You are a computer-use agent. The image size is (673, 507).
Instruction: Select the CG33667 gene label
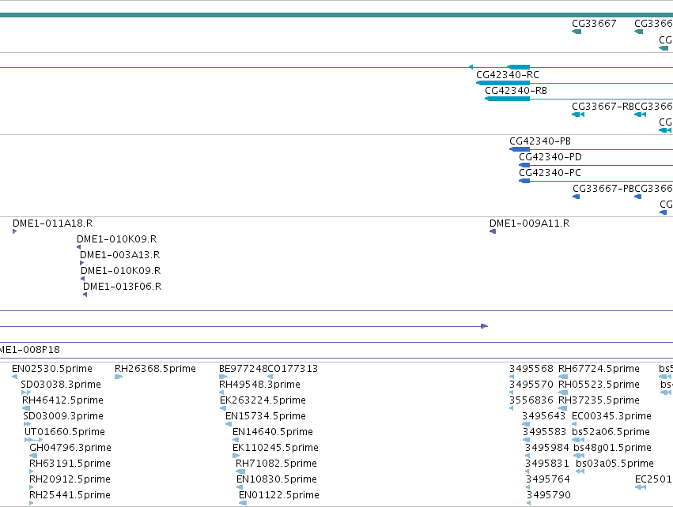(594, 24)
